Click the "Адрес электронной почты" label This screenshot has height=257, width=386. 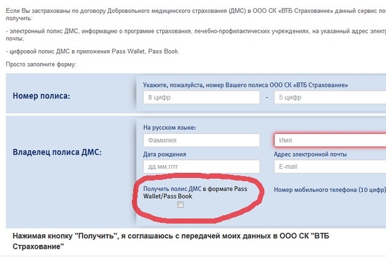click(310, 154)
